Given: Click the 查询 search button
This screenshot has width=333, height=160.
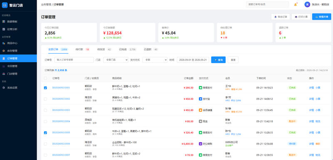Looking at the screenshot, I should 218,60.
